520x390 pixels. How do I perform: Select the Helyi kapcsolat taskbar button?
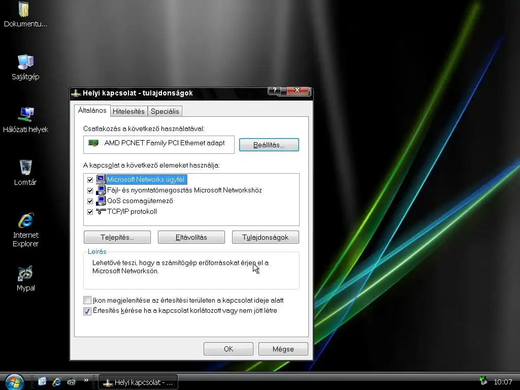[x=138, y=382]
